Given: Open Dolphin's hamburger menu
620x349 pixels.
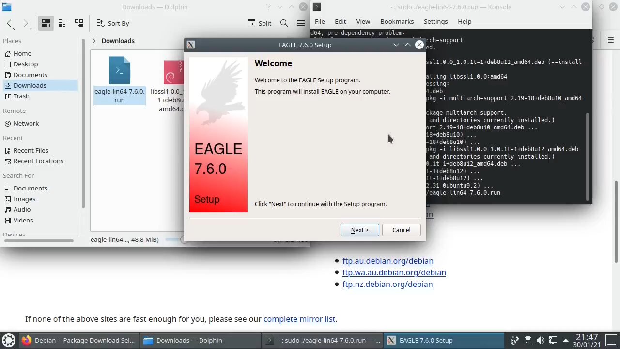Looking at the screenshot, I should (301, 23).
